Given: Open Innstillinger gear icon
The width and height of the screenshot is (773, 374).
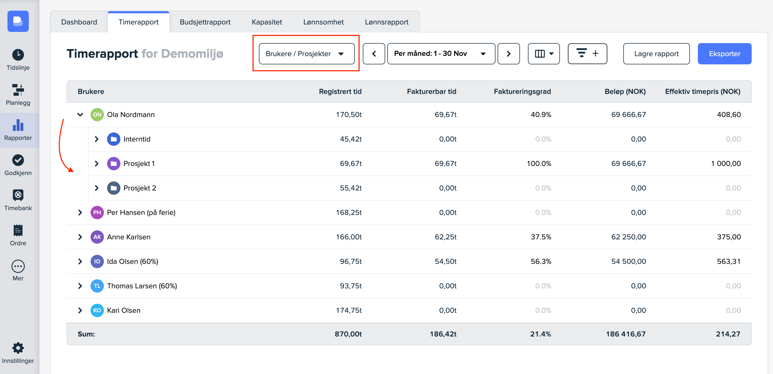Looking at the screenshot, I should [x=18, y=348].
